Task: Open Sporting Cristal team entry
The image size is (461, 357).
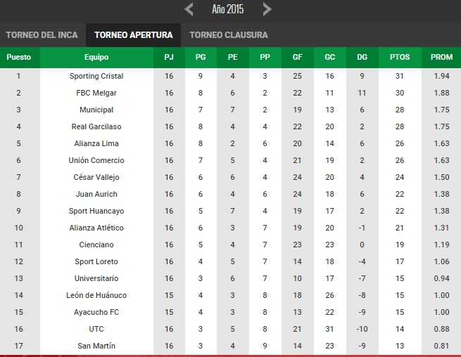Action: click(96, 76)
